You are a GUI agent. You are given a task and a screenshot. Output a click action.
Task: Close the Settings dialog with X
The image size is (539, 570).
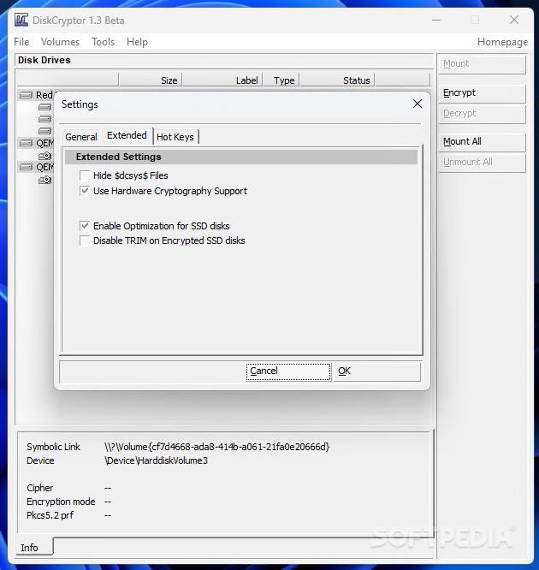(x=418, y=104)
